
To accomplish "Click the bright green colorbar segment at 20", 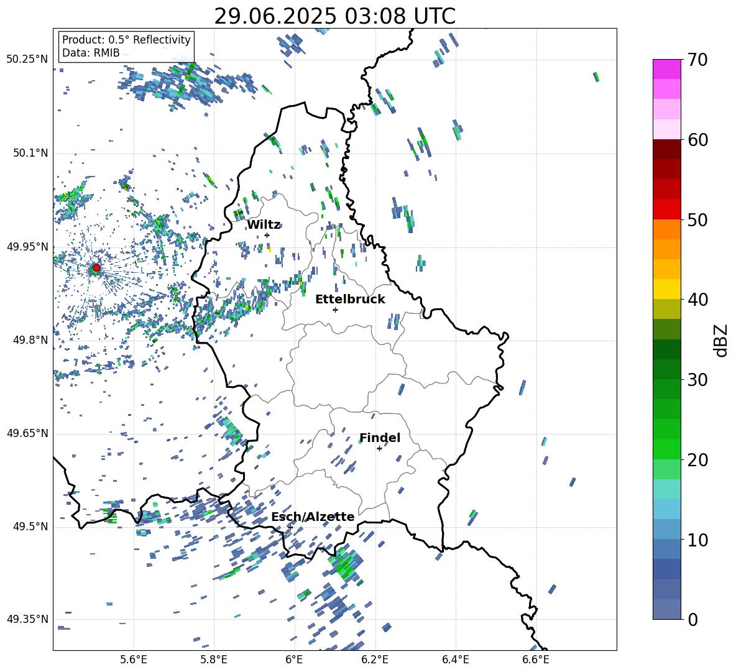I will 666,449.
